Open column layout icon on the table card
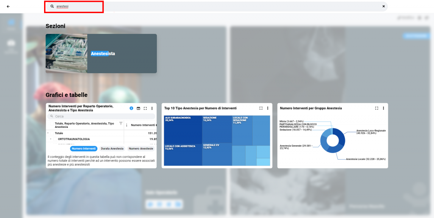The height and width of the screenshot is (218, 434). 138,108
